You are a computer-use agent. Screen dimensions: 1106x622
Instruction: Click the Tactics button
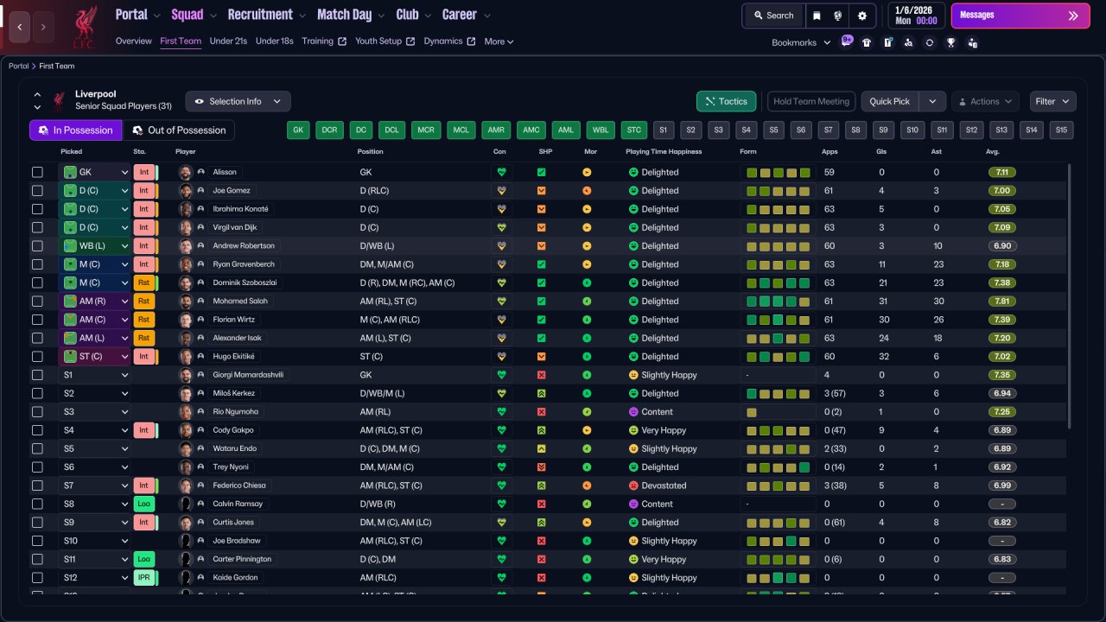(x=726, y=101)
